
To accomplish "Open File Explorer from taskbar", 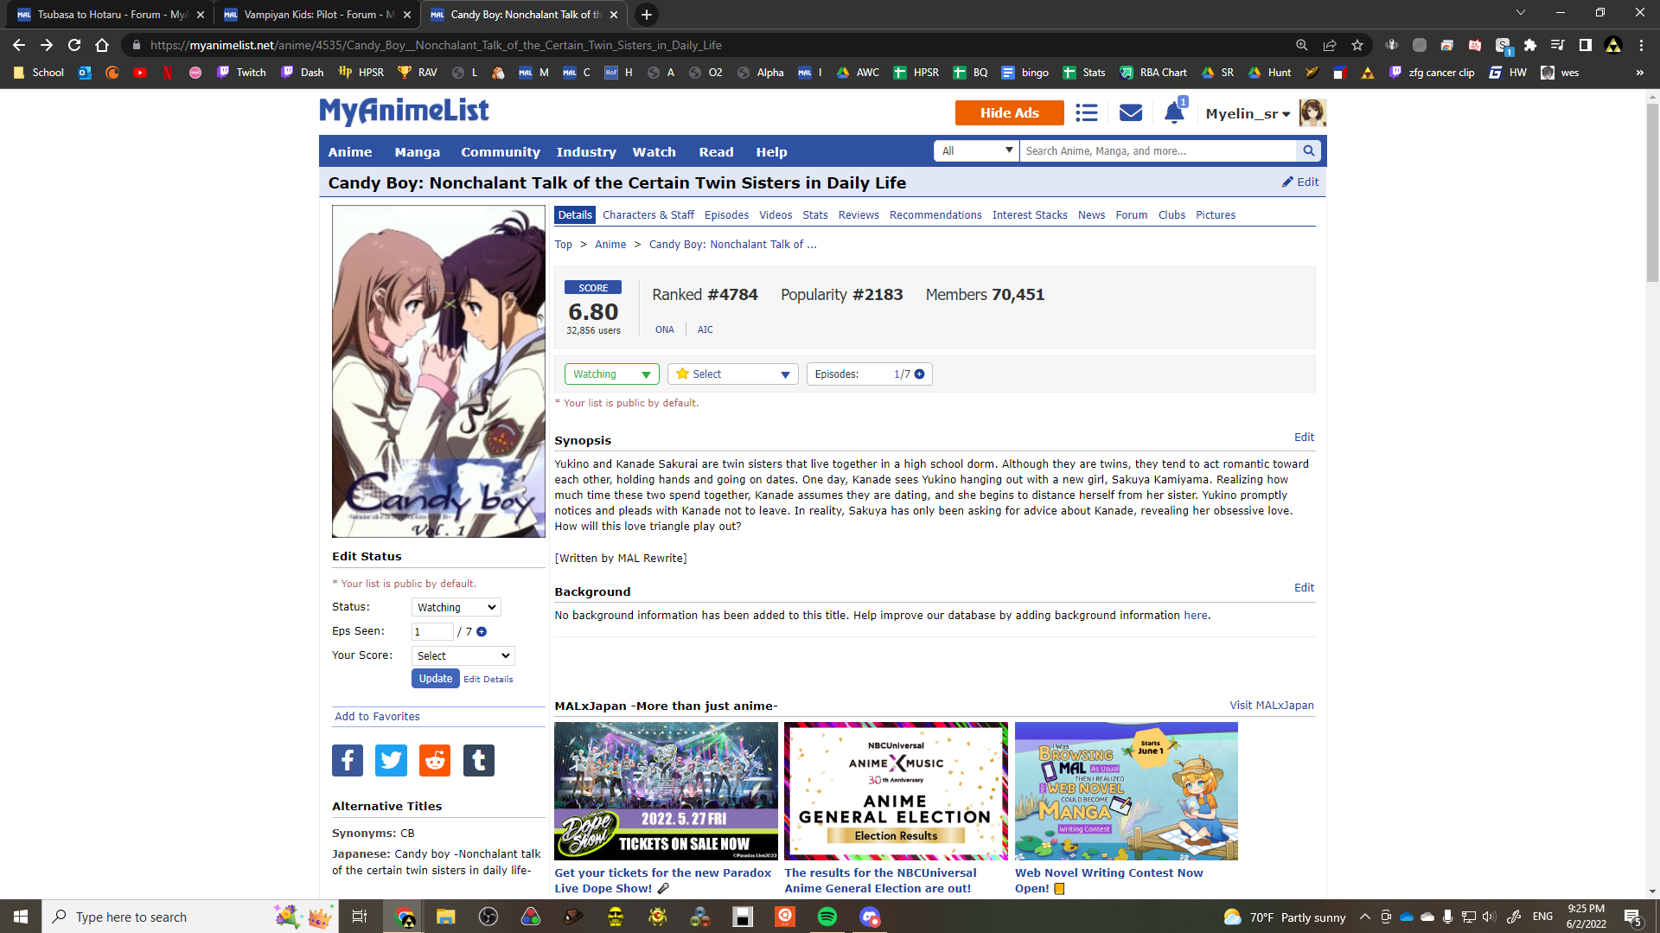I will pyautogui.click(x=445, y=917).
